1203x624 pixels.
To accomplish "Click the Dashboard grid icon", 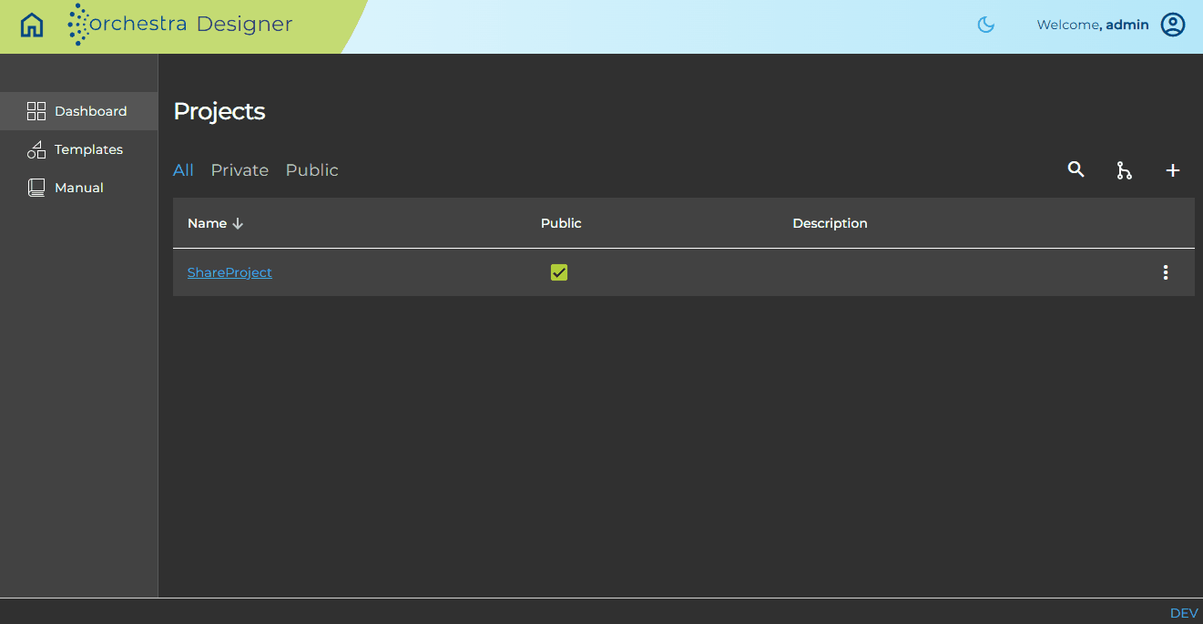I will pyautogui.click(x=36, y=111).
